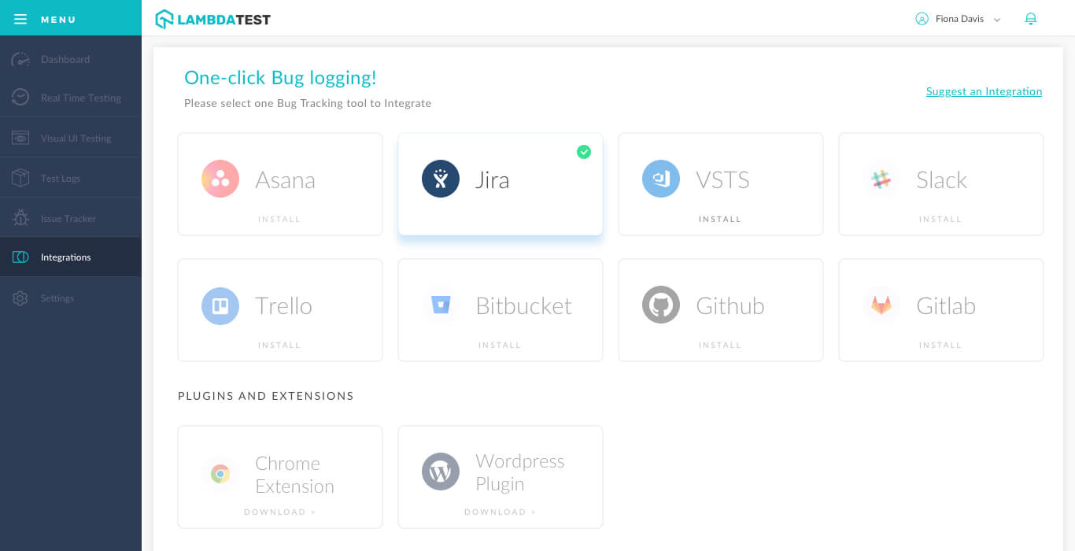Click the Asana integration icon
The image size is (1075, 551).
click(x=220, y=179)
